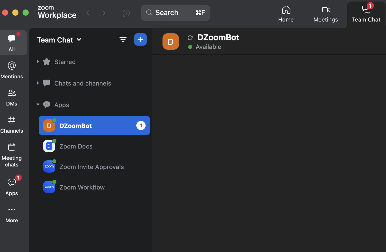Create a new chat with the plus button
Image resolution: width=386 pixels, height=252 pixels.
coord(140,39)
